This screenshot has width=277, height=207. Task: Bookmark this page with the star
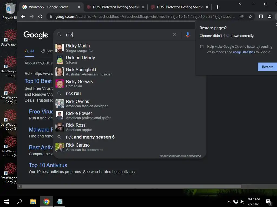click(250, 16)
